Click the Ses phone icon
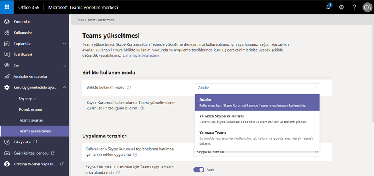Viewport: 374px width, 176px height. [7, 65]
